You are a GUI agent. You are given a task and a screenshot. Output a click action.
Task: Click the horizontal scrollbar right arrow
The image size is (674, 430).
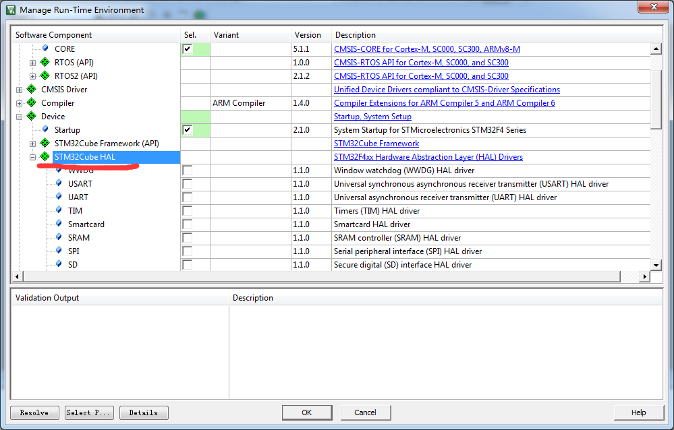[644, 276]
